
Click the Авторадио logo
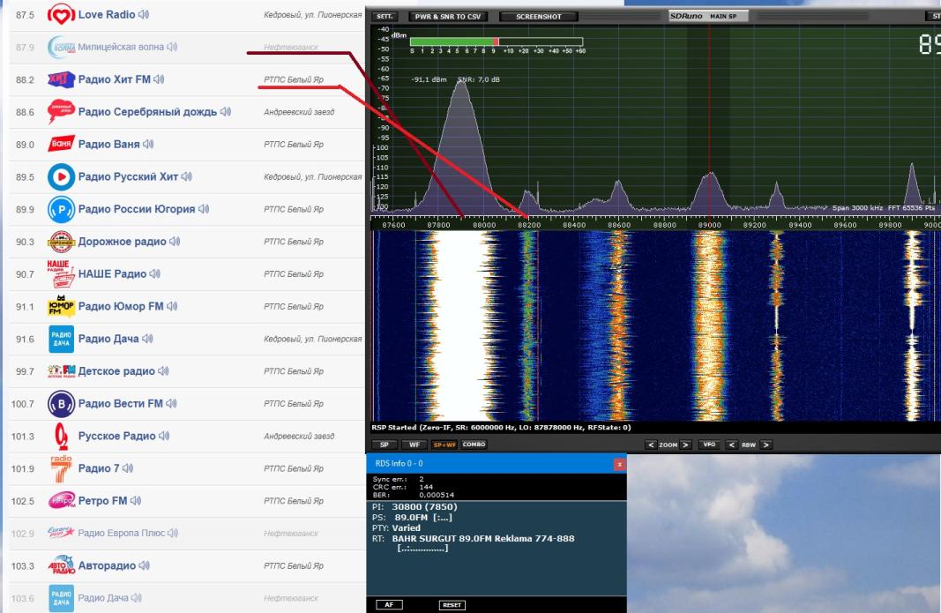tap(61, 565)
